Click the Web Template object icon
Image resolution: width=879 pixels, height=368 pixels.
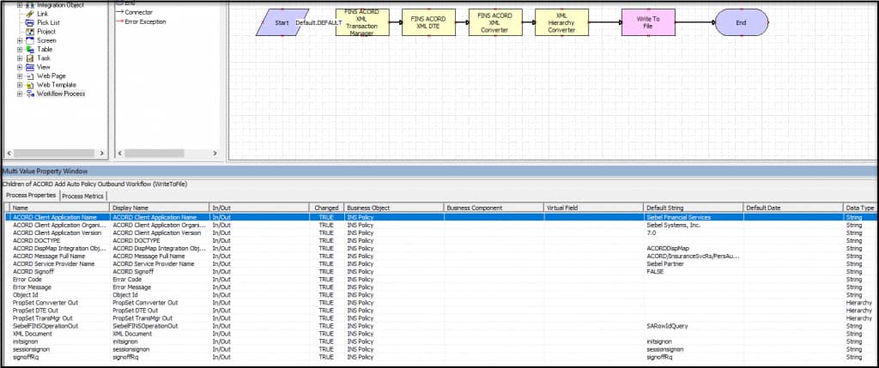[30, 85]
